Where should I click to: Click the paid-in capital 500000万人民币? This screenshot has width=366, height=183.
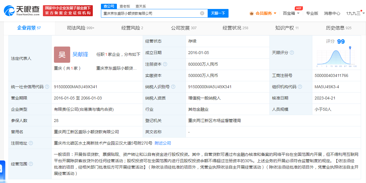(x=203, y=75)
